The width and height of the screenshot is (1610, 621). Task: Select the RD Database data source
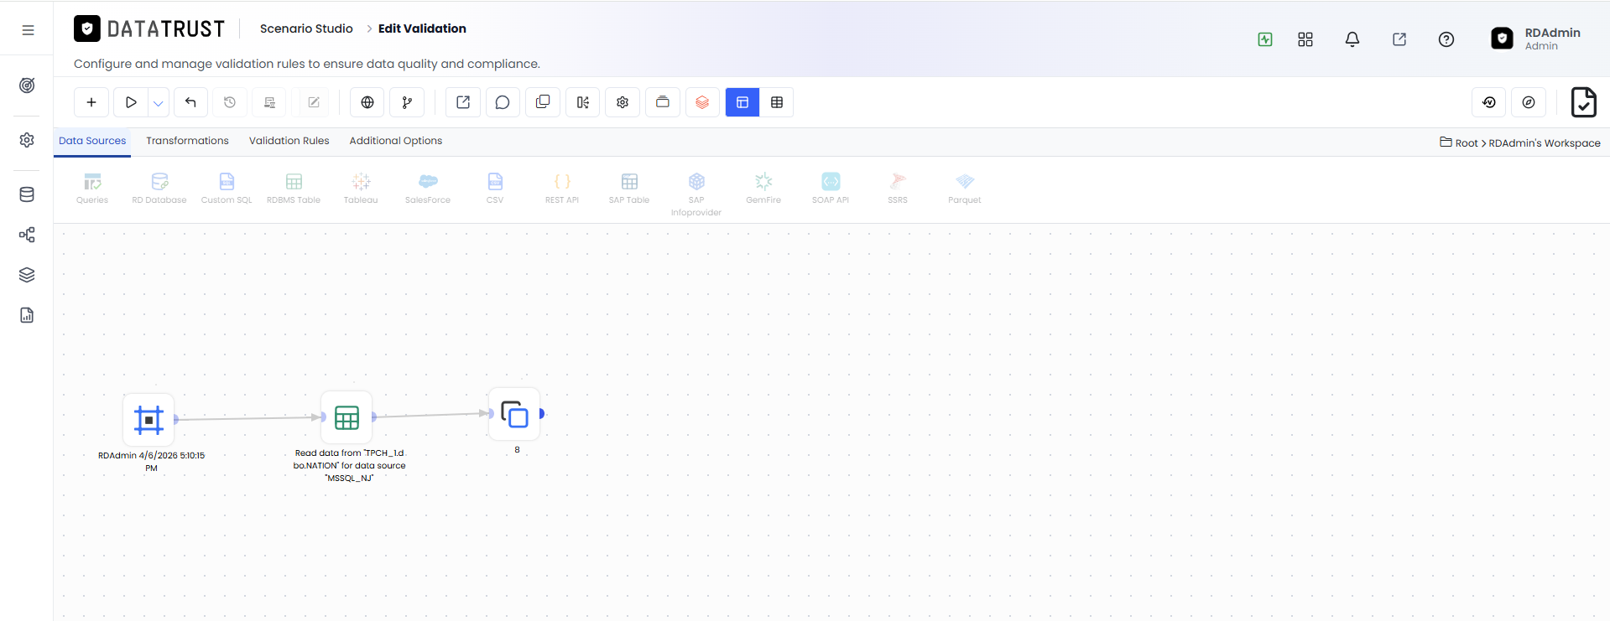point(159,189)
